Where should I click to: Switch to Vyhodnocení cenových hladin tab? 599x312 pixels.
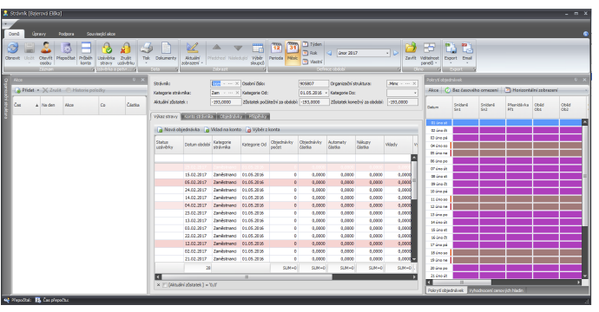tap(497, 290)
